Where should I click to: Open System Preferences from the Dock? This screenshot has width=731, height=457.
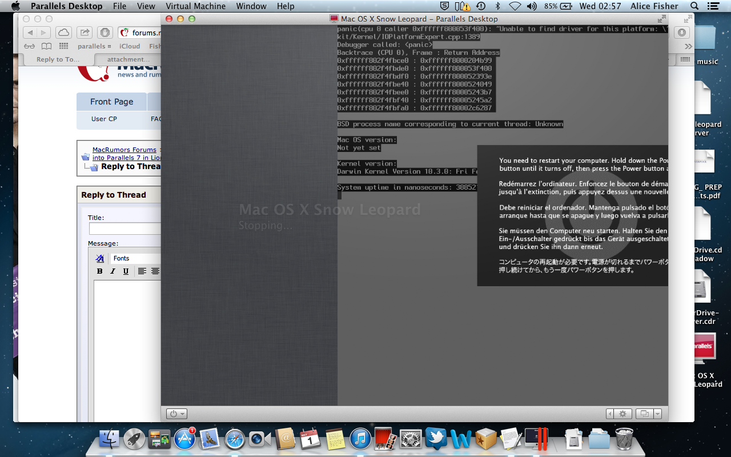[411, 439]
